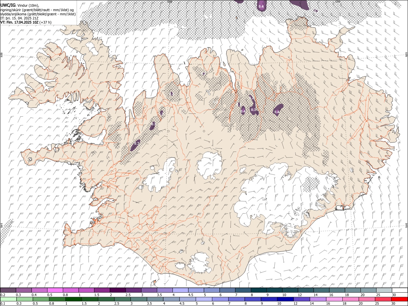This screenshot has width=408, height=306.
Task: Pick the upper-row swatch between 3.5 and 4
Action: [164, 290]
